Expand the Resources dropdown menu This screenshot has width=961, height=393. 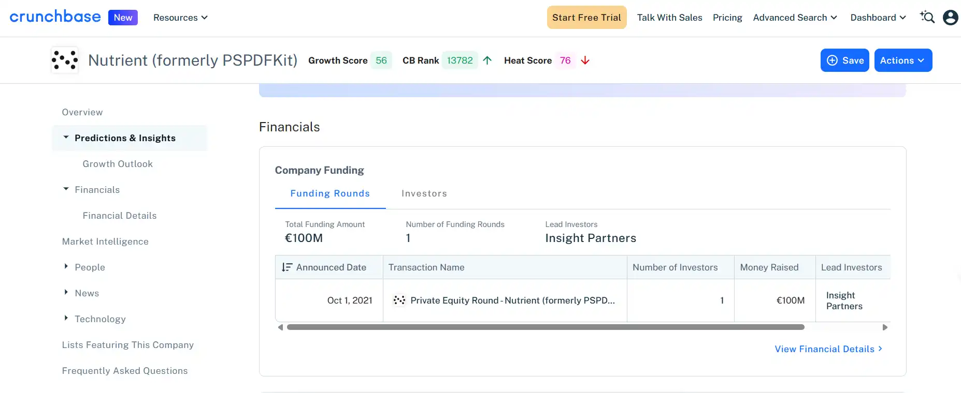coord(180,18)
